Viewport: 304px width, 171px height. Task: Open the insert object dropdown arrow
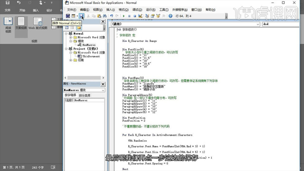(x=77, y=16)
